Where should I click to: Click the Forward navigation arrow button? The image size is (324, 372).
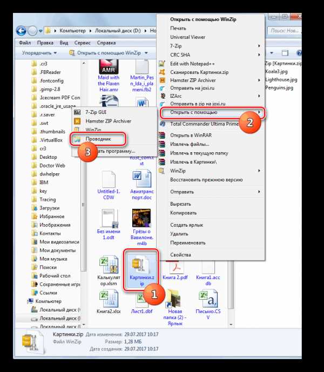tap(32, 31)
